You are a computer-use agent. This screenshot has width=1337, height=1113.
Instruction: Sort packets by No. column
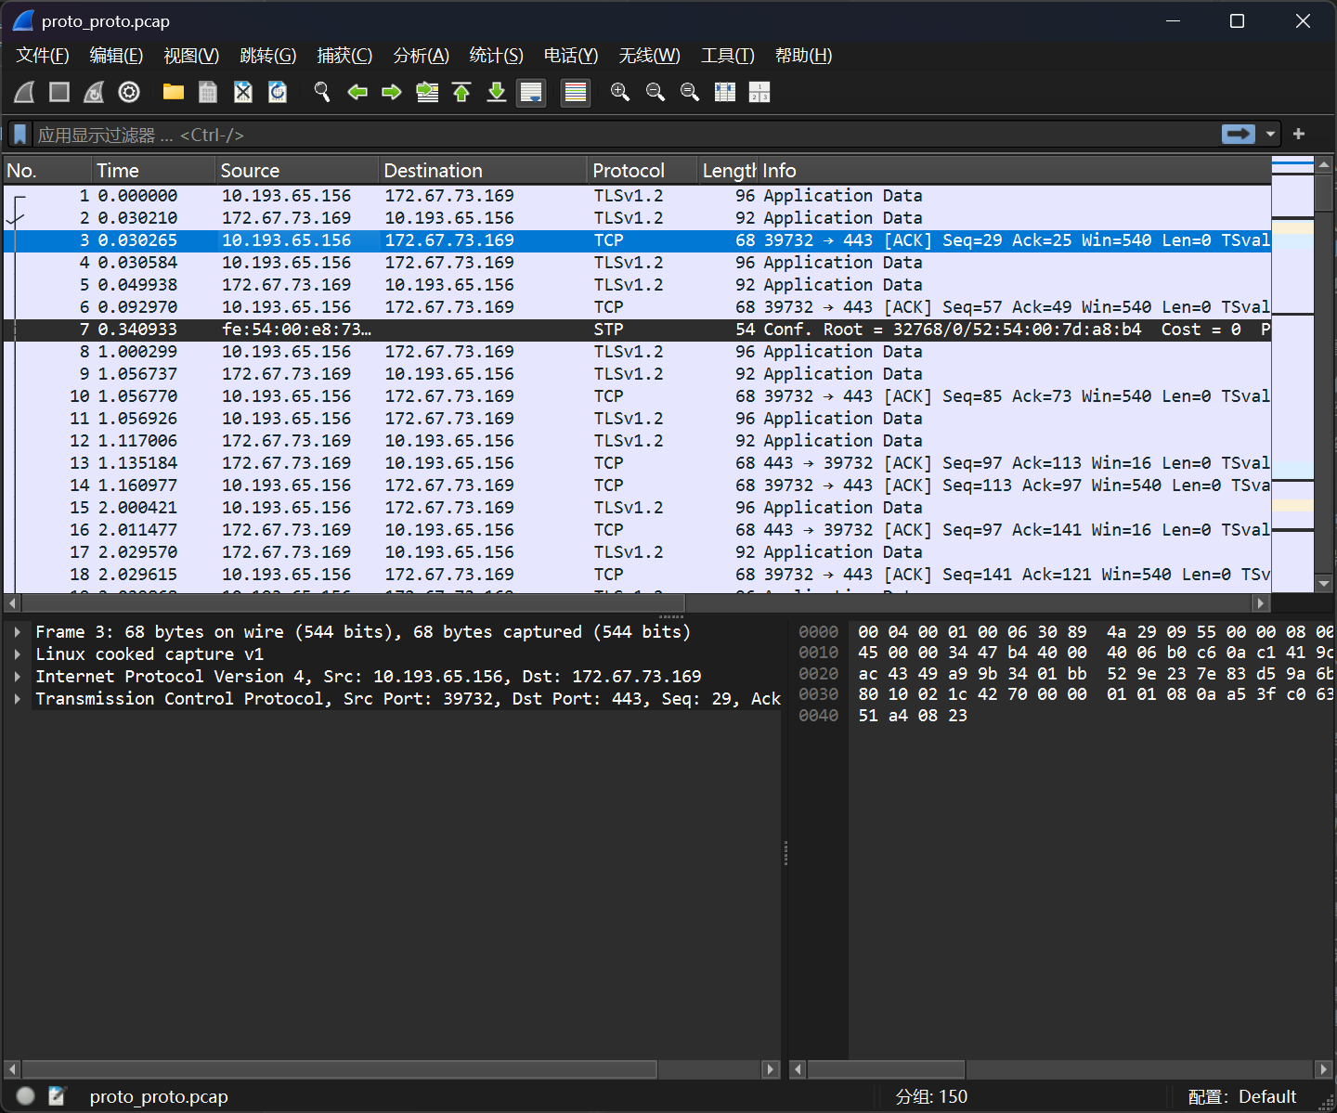(46, 171)
